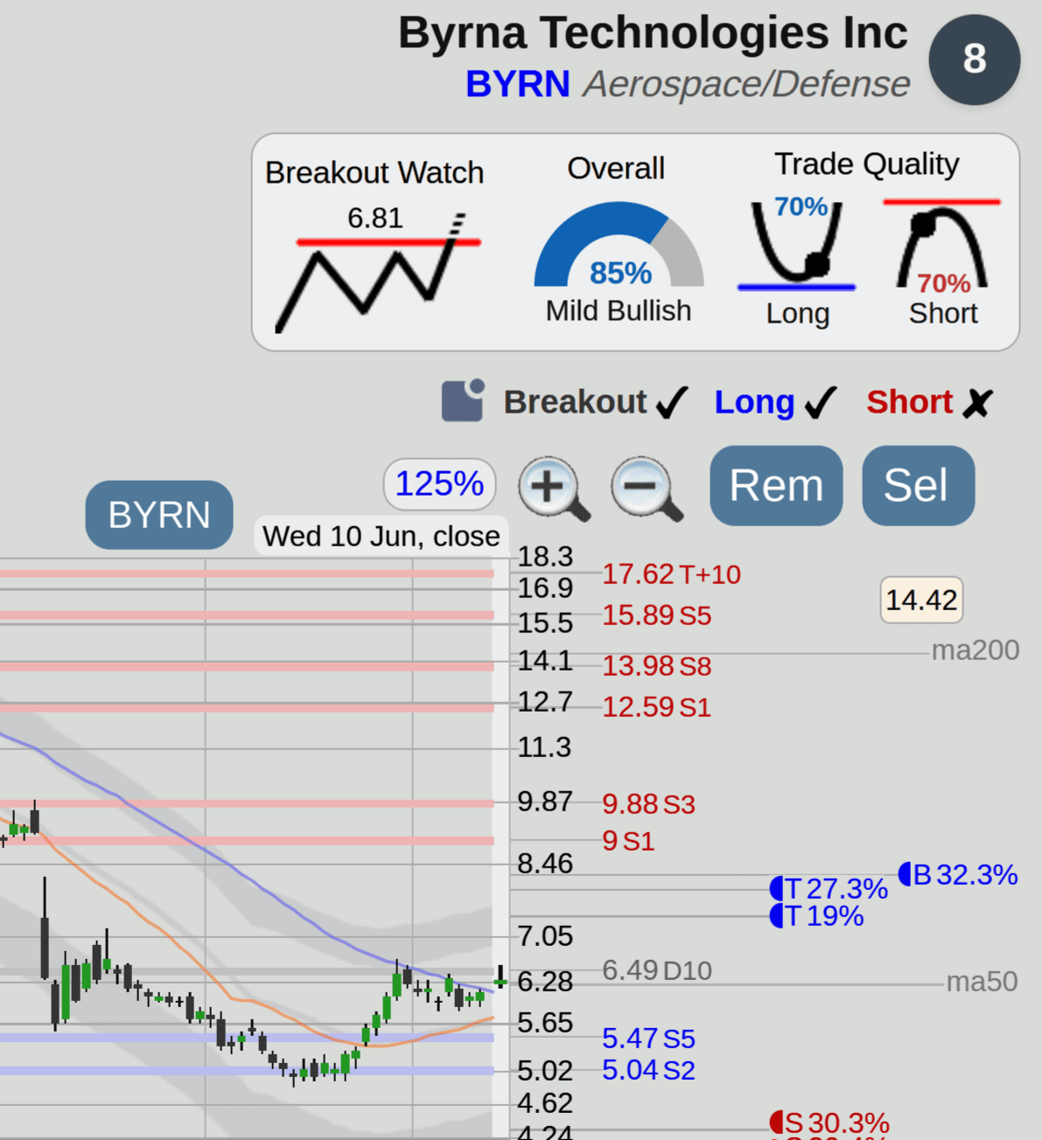This screenshot has height=1140, width=1042.
Task: Click the Breakout Watch heading
Action: pyautogui.click(x=374, y=173)
